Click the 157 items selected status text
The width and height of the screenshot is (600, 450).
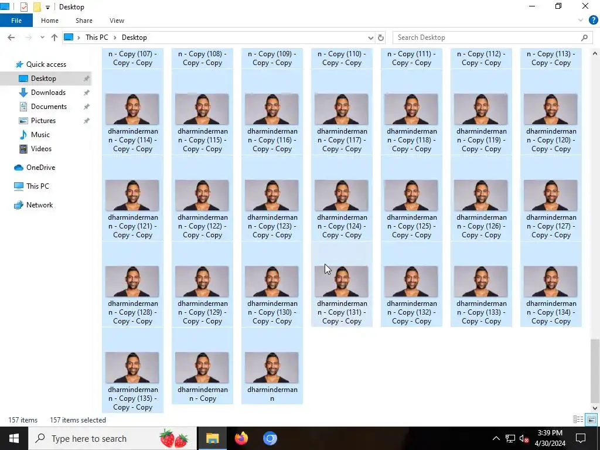click(78, 420)
